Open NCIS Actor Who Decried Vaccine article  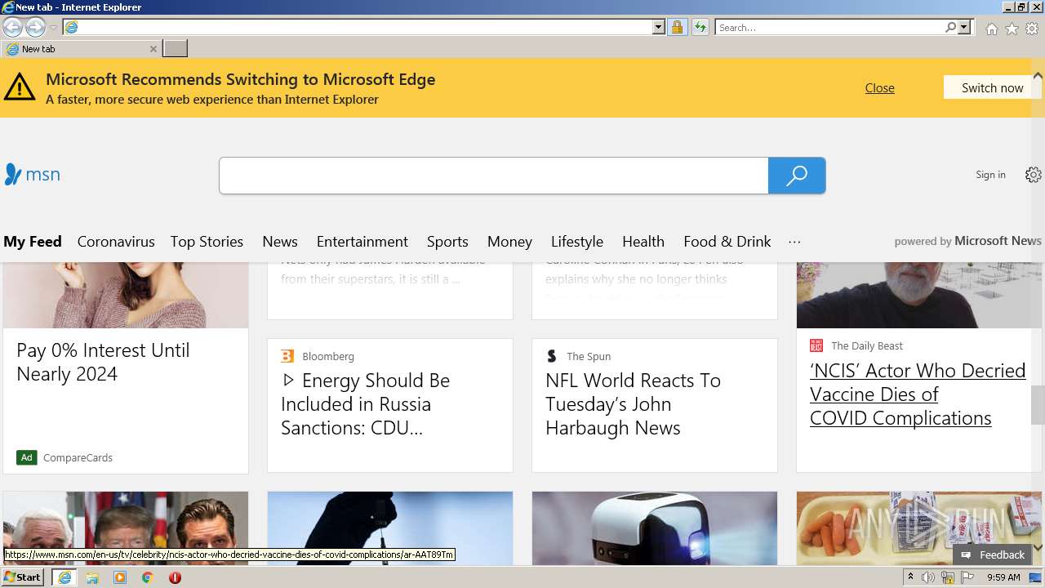pyautogui.click(x=918, y=394)
